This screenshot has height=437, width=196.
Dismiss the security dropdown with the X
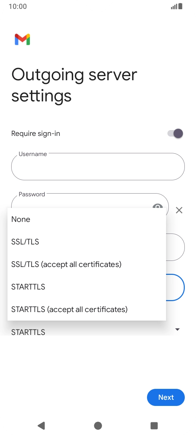click(x=179, y=210)
